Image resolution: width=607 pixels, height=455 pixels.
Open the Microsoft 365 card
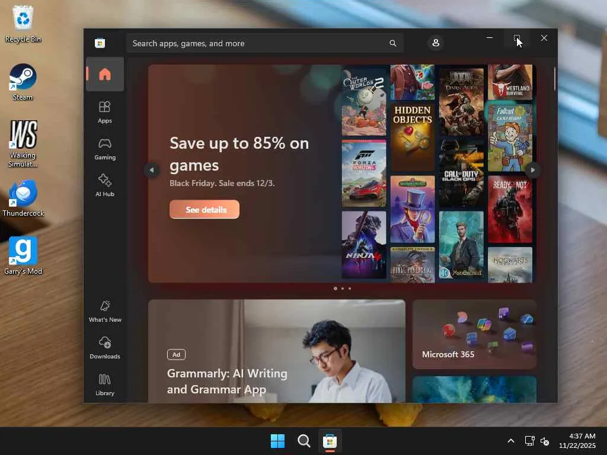click(475, 334)
